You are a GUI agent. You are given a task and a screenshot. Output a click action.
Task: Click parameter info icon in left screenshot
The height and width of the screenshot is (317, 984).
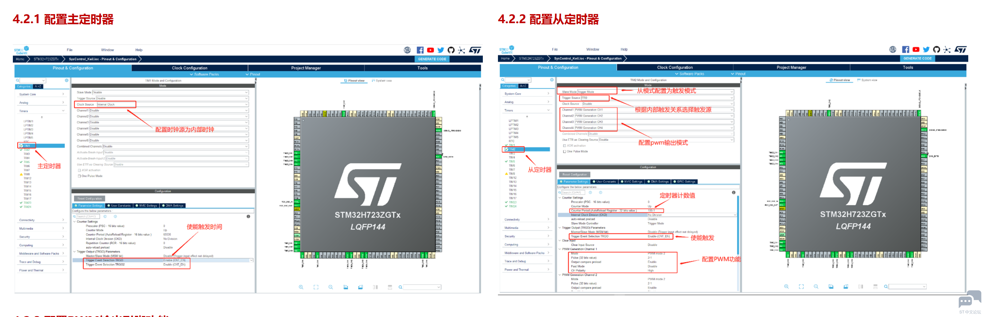click(248, 217)
